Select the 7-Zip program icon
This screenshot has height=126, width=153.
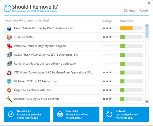click(x=9, y=37)
